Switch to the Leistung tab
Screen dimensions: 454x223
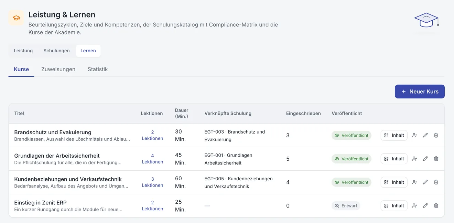click(23, 51)
